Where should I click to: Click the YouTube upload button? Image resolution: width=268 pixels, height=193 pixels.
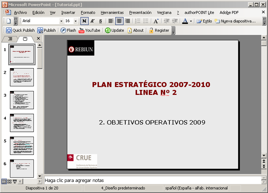[89, 30]
